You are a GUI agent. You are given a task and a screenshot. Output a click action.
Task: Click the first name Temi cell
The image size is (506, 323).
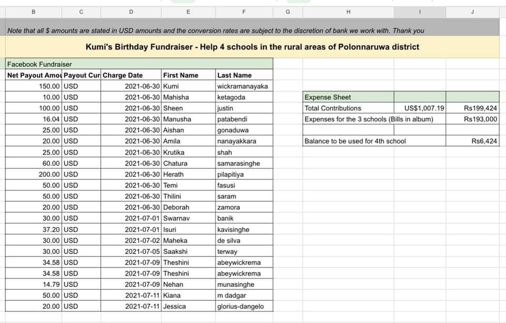click(x=189, y=185)
